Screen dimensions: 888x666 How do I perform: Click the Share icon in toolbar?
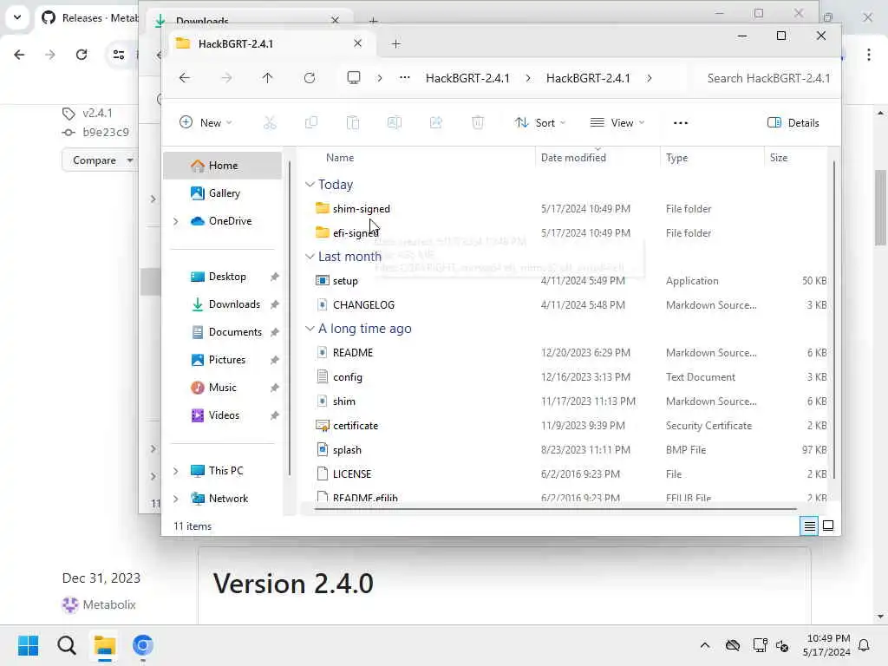pos(436,123)
